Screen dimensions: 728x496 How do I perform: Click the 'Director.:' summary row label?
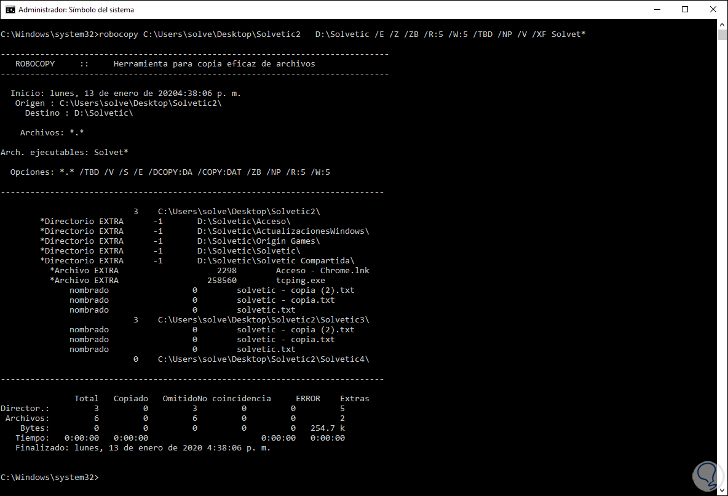pos(25,409)
